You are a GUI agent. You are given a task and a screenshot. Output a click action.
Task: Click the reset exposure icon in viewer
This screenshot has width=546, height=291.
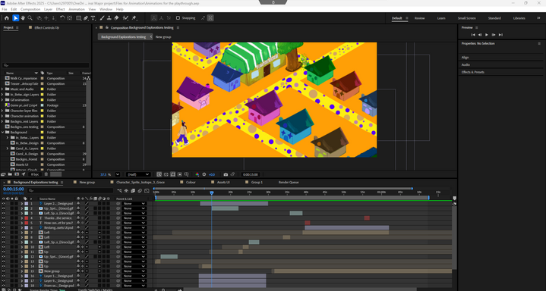pyautogui.click(x=204, y=174)
